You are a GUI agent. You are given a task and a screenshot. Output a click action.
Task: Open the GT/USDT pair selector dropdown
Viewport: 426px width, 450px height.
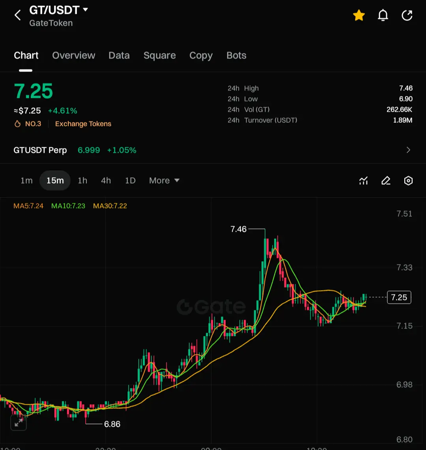pyautogui.click(x=58, y=10)
